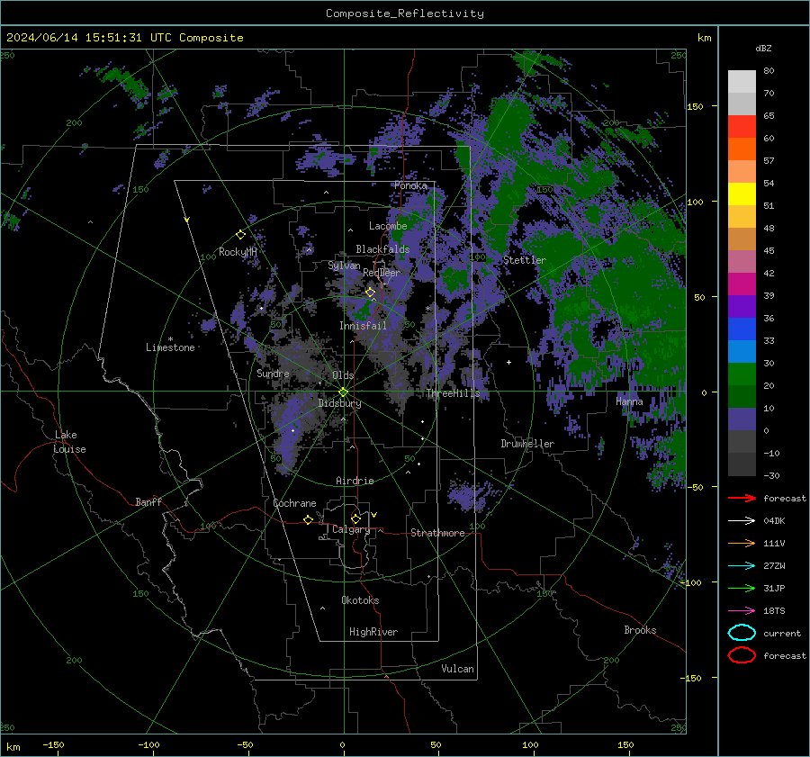This screenshot has height=757, width=810.
Task: Click the RedDeer city label
Action: pyautogui.click(x=382, y=273)
